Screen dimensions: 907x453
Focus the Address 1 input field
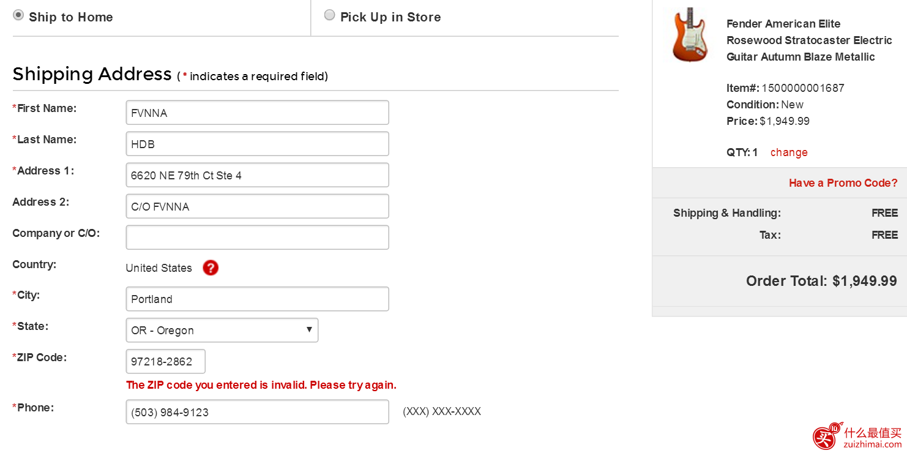[257, 175]
